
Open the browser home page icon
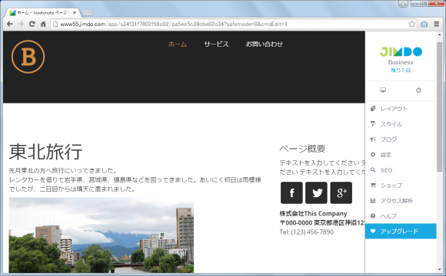(43, 24)
